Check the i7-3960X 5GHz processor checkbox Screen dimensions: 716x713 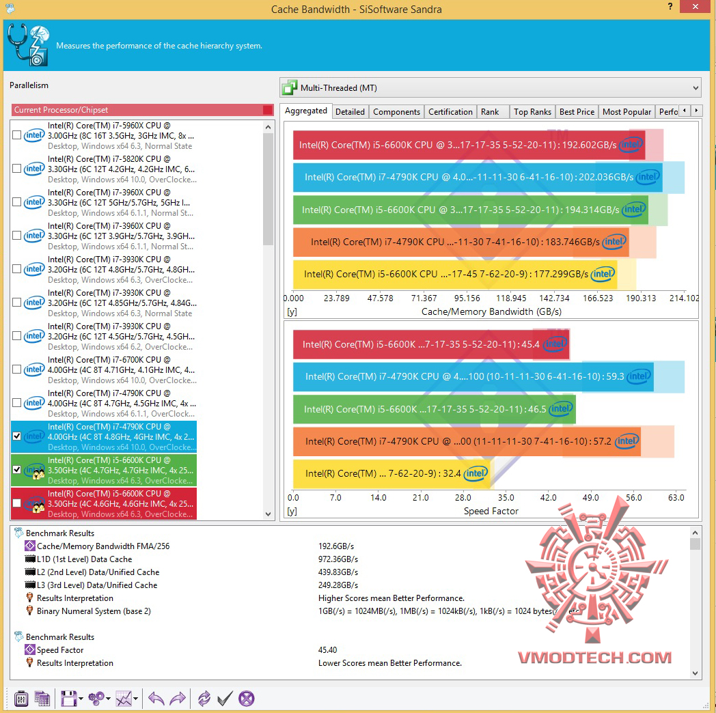click(x=17, y=201)
